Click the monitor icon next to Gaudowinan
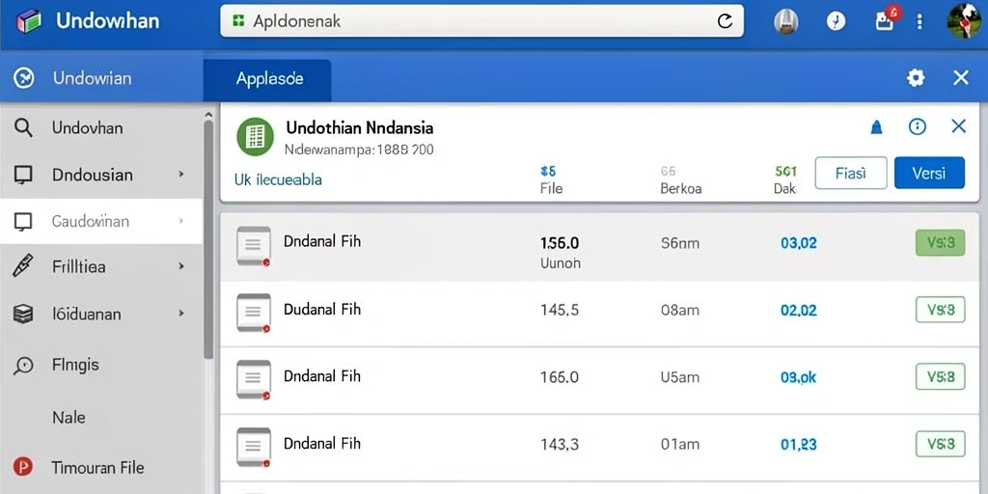Image resolution: width=988 pixels, height=494 pixels. click(x=23, y=221)
